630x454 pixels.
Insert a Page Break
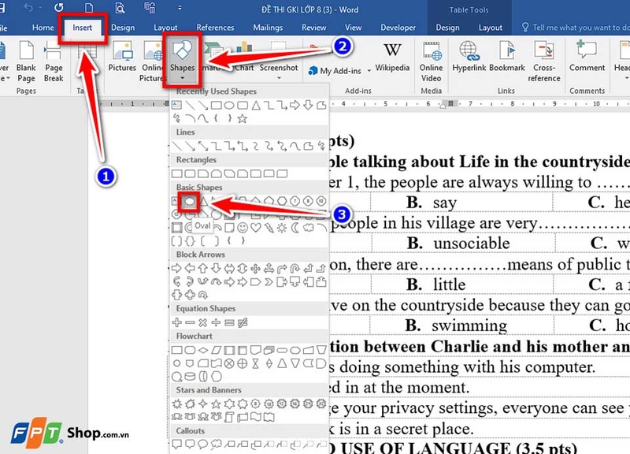coord(54,61)
